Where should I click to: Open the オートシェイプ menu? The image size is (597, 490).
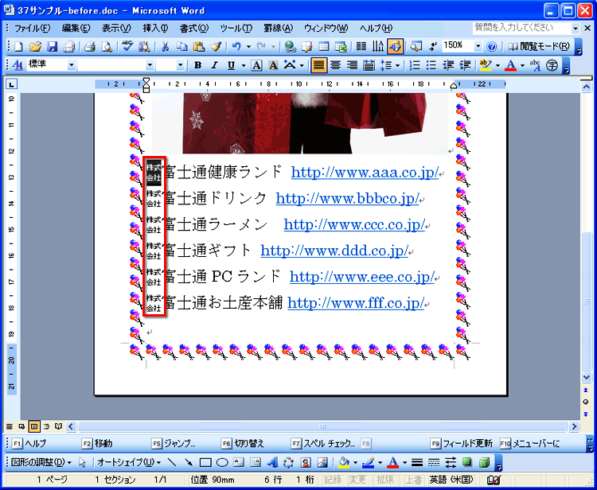pos(129,463)
